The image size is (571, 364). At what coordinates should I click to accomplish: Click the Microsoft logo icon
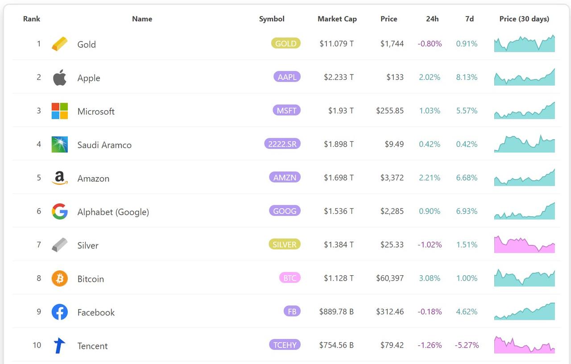pos(59,111)
